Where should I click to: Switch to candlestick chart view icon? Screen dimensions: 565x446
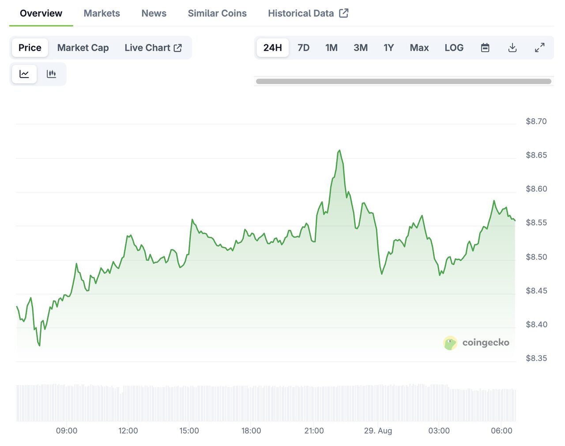coord(51,74)
